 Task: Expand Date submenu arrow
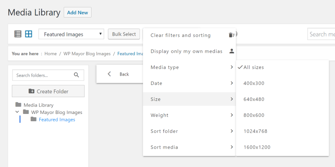[x=232, y=83]
